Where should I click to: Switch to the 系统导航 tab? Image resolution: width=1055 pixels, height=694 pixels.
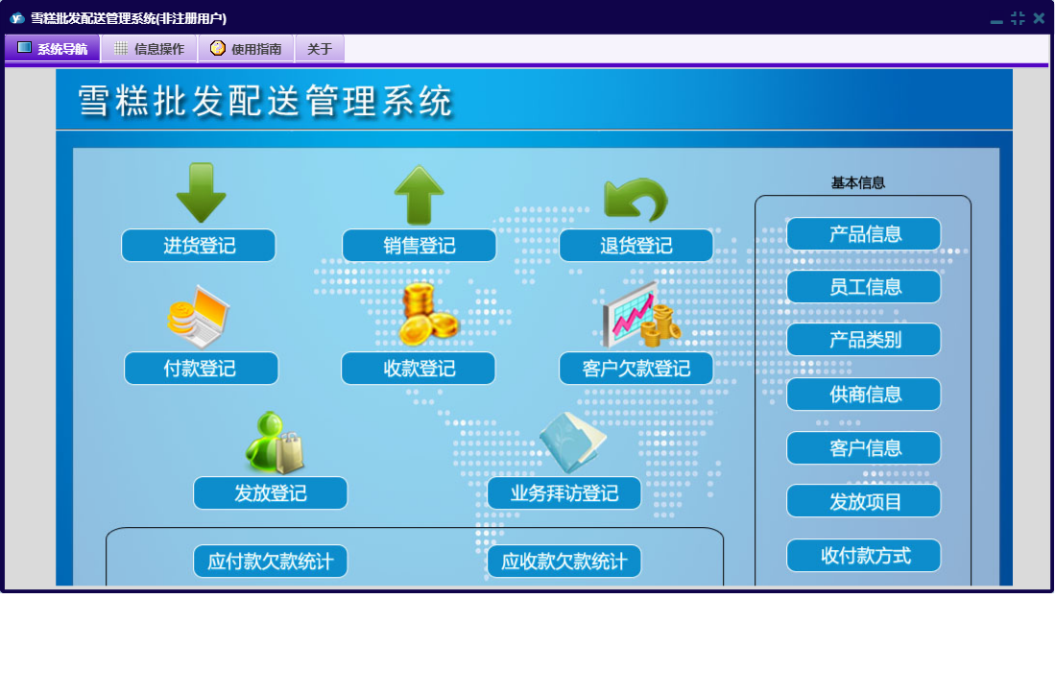(53, 48)
